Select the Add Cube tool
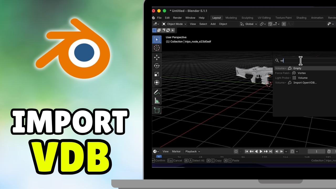The image size is (336, 189). (x=157, y=110)
